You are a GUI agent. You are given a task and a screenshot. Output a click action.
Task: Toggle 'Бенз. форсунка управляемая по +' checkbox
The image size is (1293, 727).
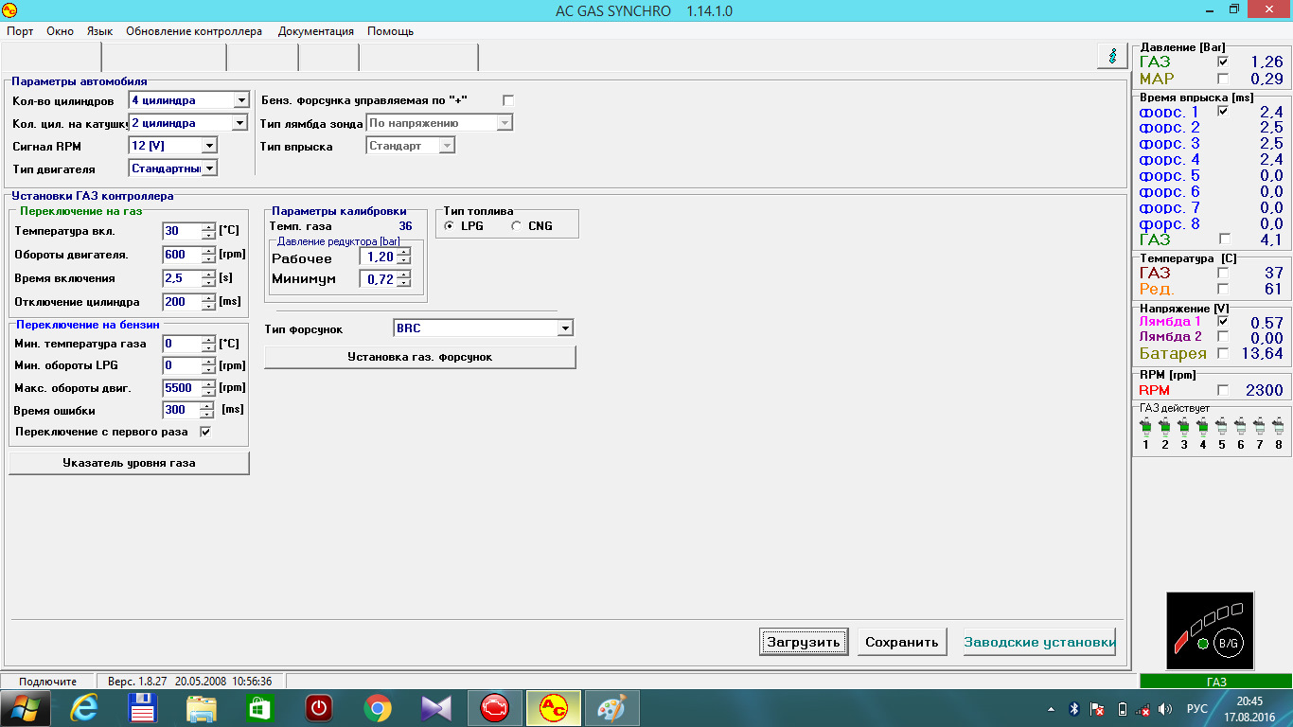508,100
